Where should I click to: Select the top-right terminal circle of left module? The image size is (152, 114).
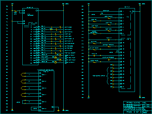click(37, 11)
